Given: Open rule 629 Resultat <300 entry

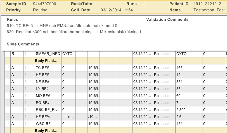Looking at the screenshot, I should pos(75,32).
